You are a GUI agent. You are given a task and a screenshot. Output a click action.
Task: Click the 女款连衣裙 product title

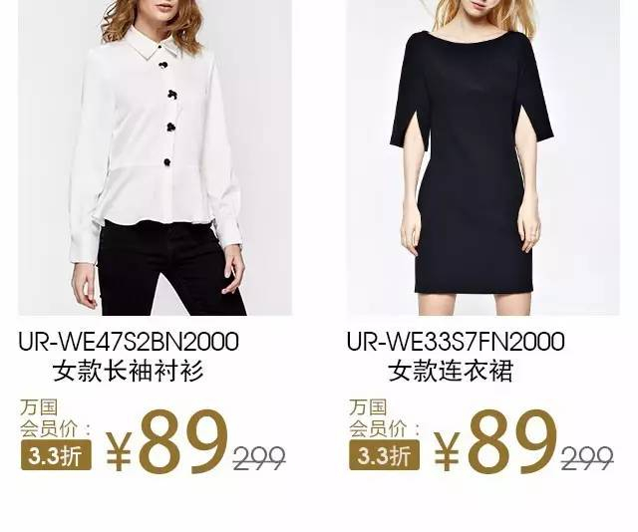coord(451,371)
